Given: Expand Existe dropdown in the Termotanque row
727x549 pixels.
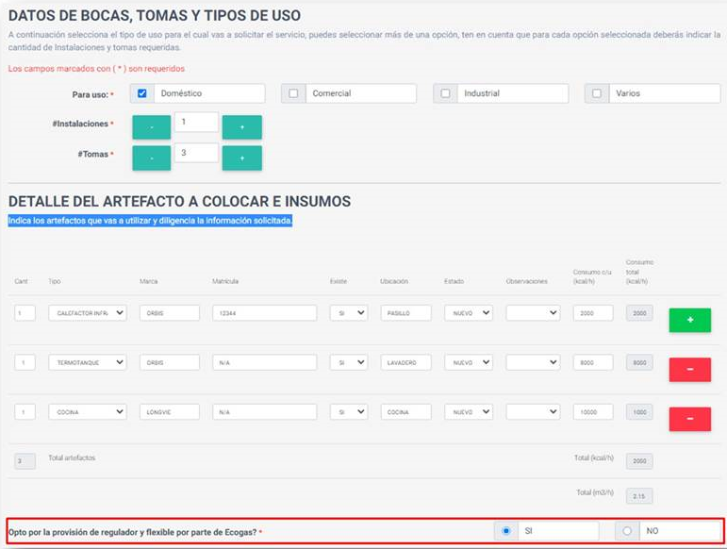Looking at the screenshot, I should 348,362.
